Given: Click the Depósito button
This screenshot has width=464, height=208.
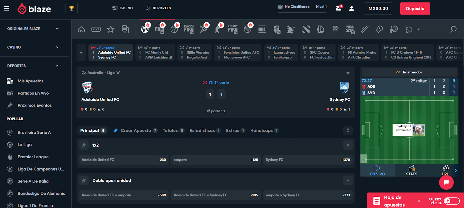Looking at the screenshot, I should click(415, 9).
